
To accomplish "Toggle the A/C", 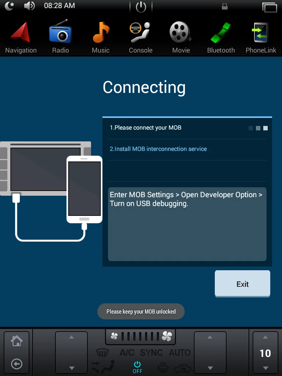I will pos(127,353).
